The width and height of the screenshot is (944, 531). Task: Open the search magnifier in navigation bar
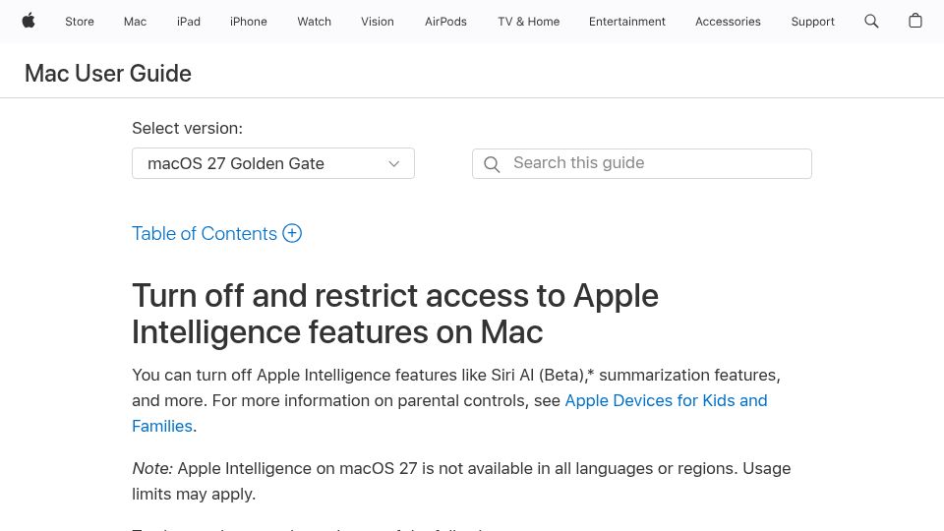click(871, 21)
